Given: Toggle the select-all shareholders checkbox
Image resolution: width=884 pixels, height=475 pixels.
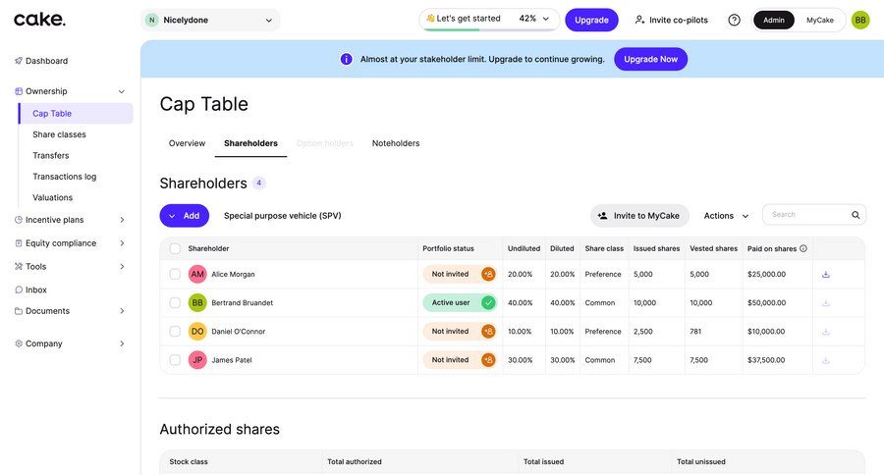Looking at the screenshot, I should coord(175,249).
